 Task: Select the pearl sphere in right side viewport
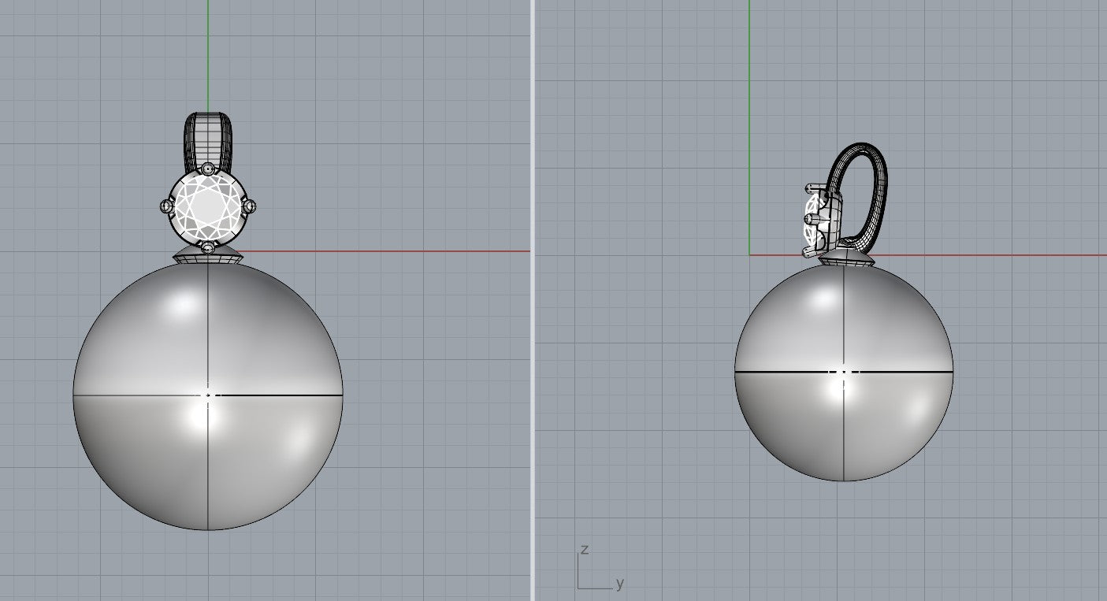pos(844,372)
